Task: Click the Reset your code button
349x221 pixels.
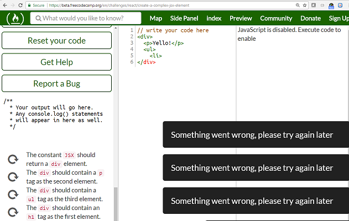Action: 56,40
